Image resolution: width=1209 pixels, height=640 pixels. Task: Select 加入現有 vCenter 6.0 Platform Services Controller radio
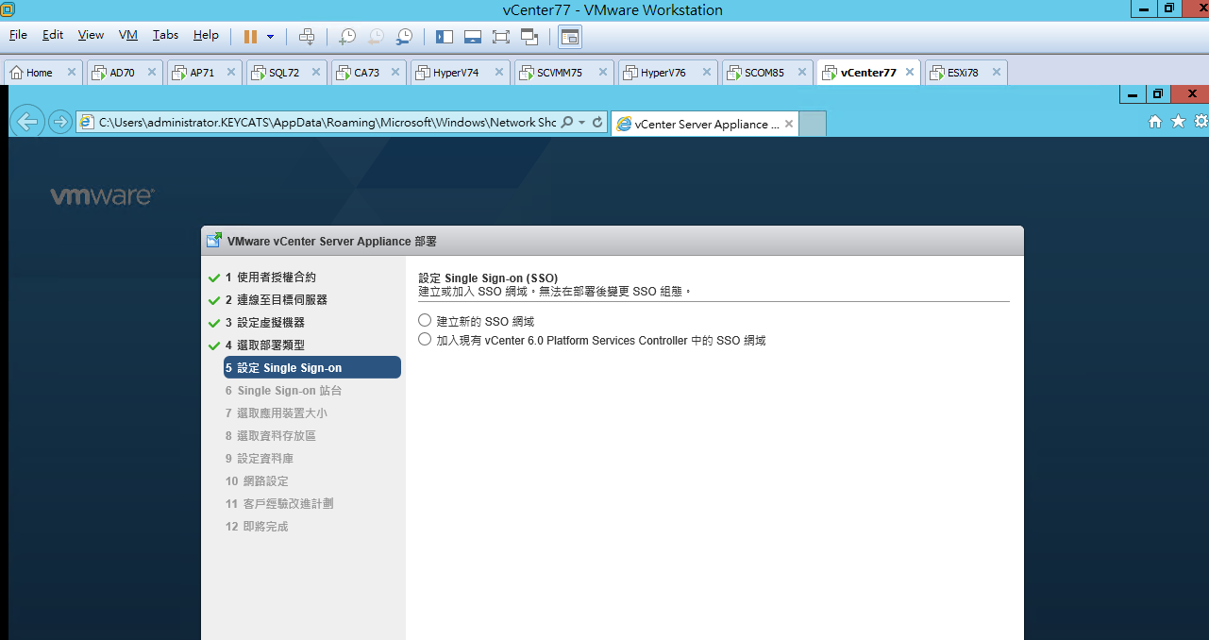pos(425,340)
